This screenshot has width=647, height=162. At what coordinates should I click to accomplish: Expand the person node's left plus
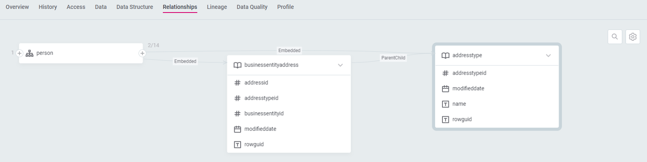click(19, 53)
